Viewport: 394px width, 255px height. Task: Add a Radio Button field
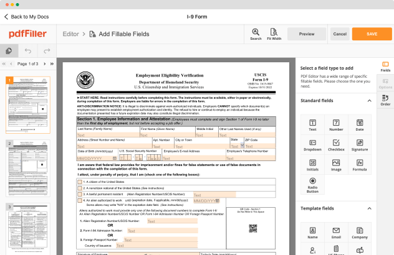click(x=312, y=185)
